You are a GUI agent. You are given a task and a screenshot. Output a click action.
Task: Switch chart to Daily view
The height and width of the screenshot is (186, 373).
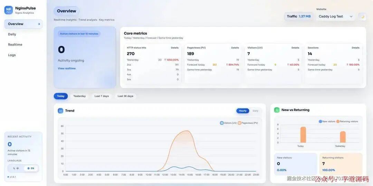pyautogui.click(x=255, y=111)
